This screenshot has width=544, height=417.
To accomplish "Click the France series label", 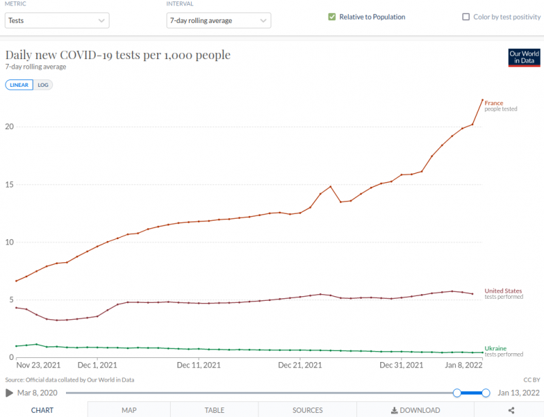I will pos(494,103).
